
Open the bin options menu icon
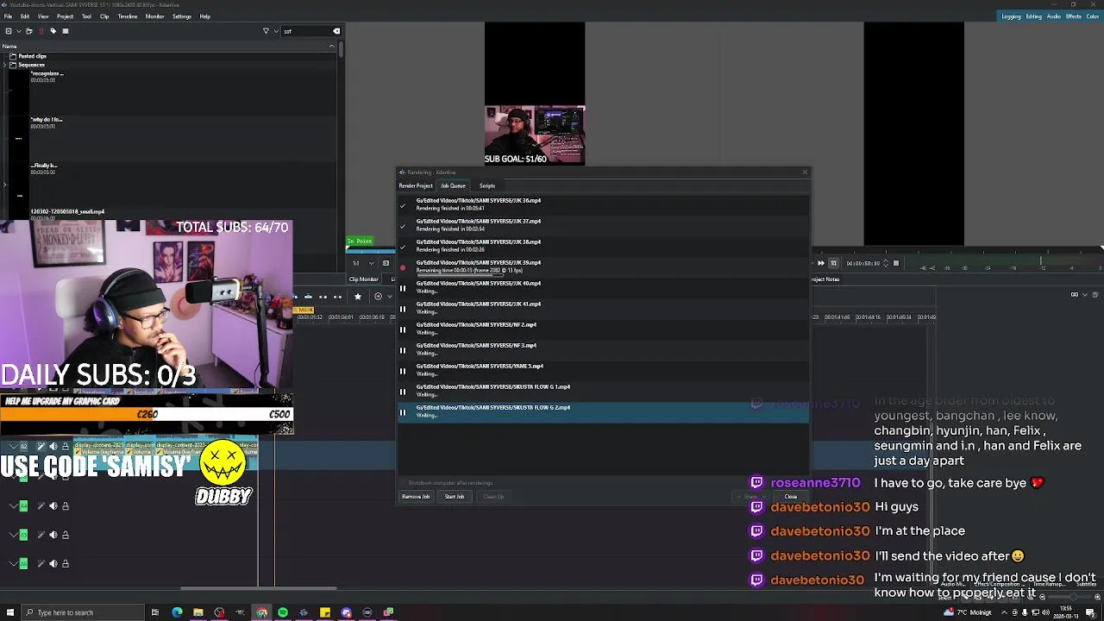65,31
